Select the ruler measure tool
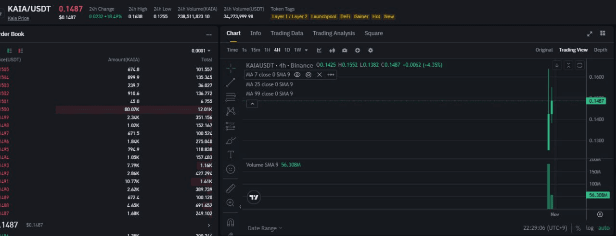This screenshot has width=616, height=236. pyautogui.click(x=231, y=189)
